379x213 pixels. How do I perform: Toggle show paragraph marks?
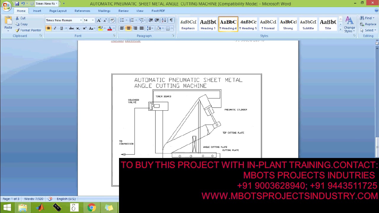(x=171, y=20)
